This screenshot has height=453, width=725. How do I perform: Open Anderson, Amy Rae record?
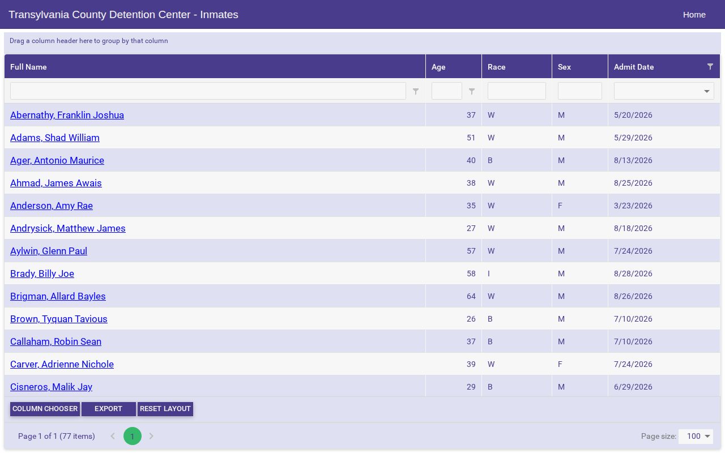tap(52, 206)
